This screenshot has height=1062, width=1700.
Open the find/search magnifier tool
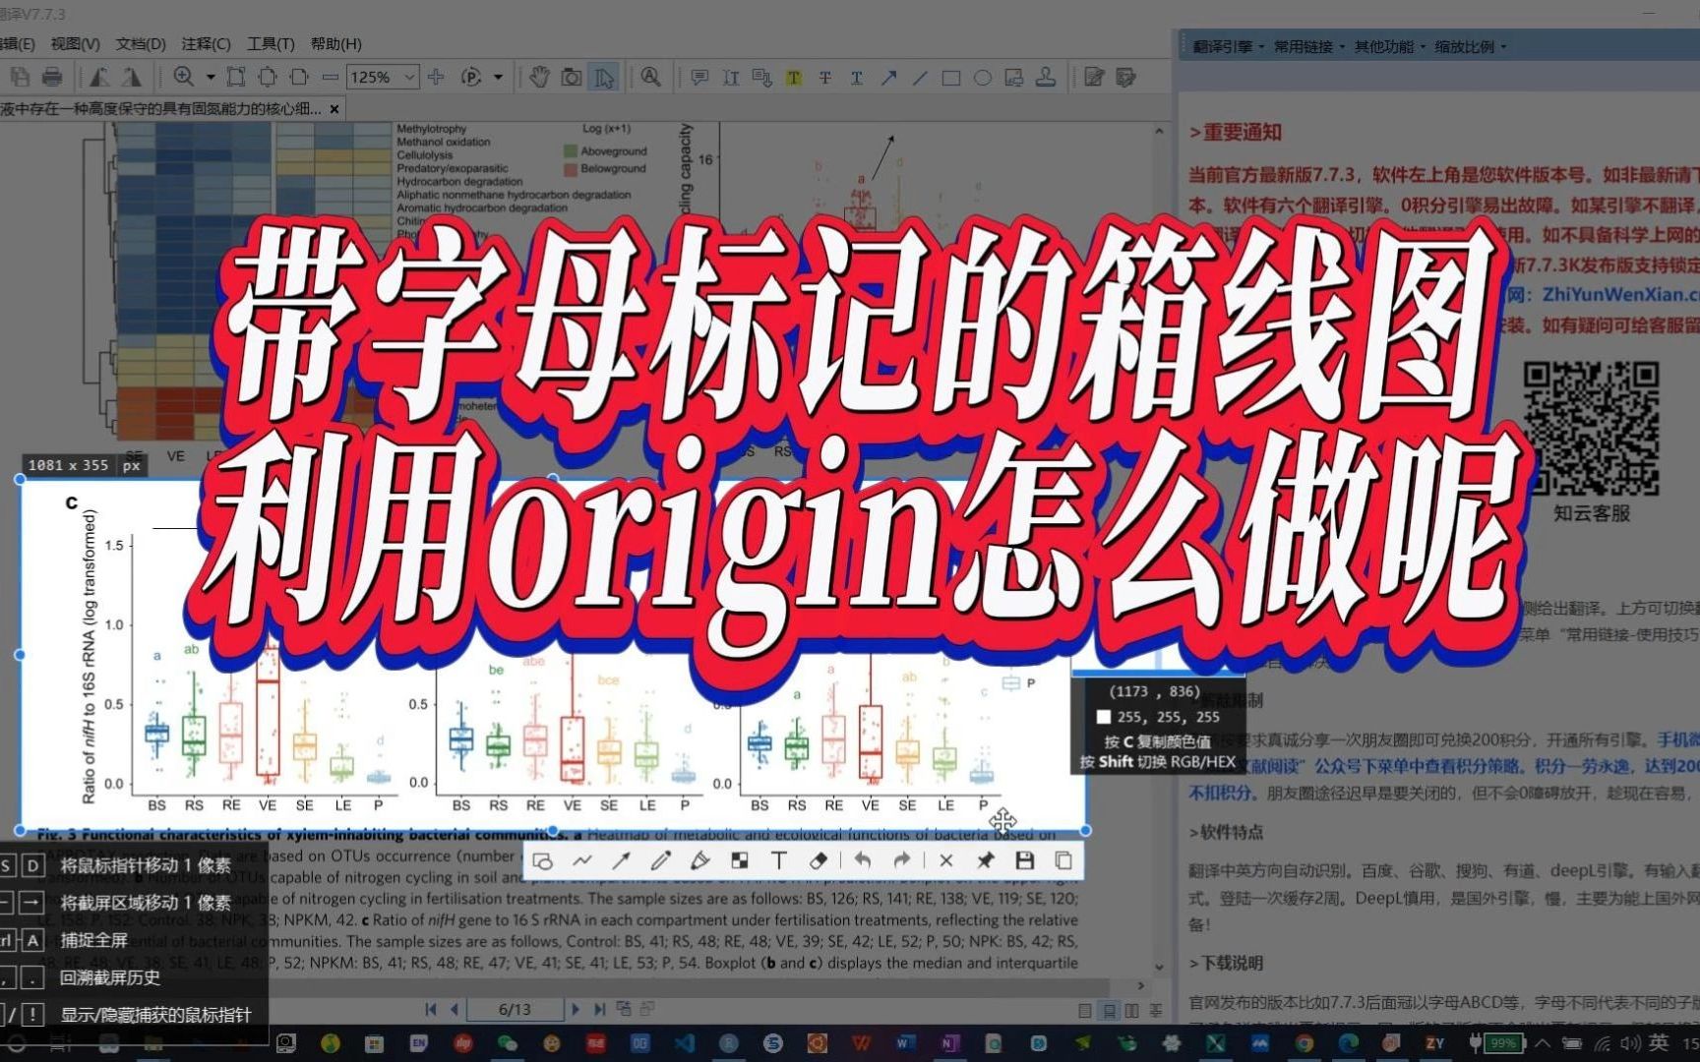[650, 77]
